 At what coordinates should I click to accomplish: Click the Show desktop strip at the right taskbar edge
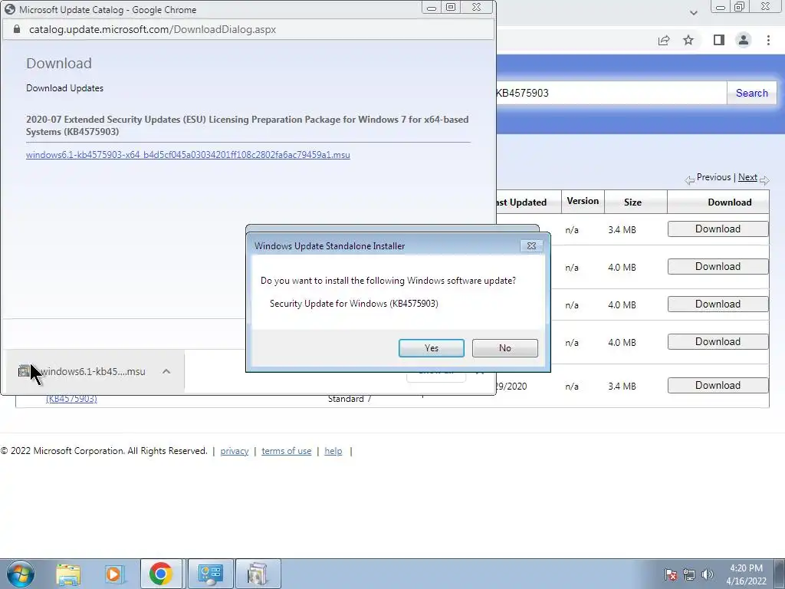tap(780, 574)
